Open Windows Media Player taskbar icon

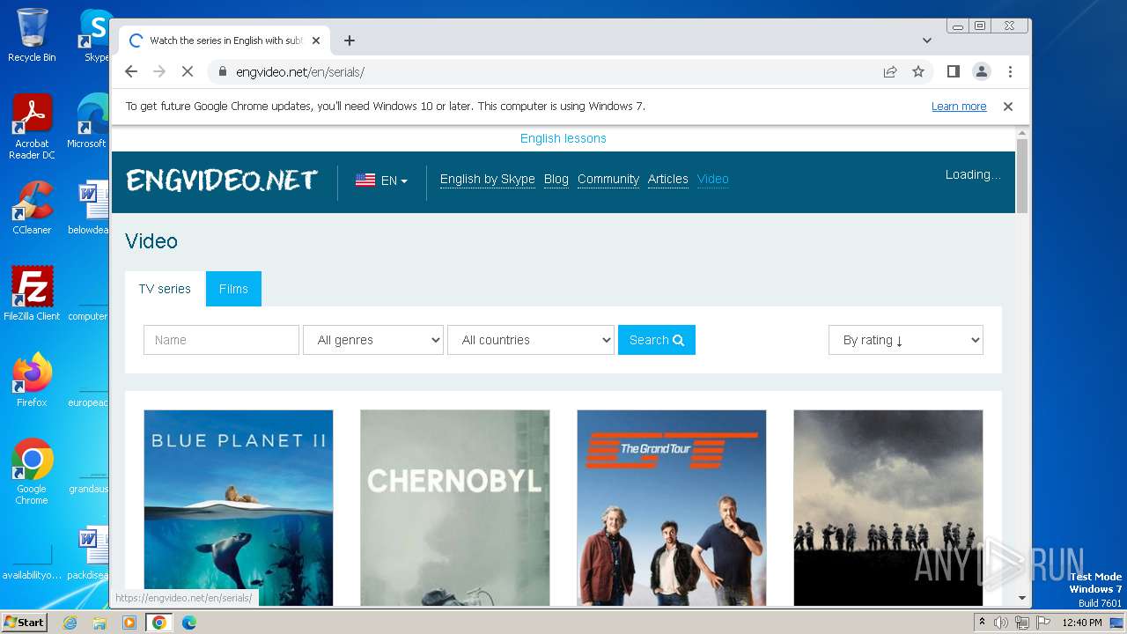point(129,623)
